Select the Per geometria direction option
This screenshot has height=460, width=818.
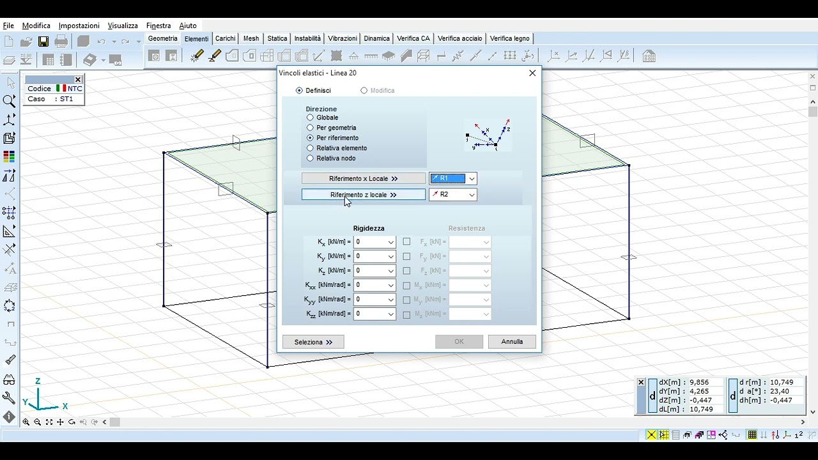tap(310, 128)
